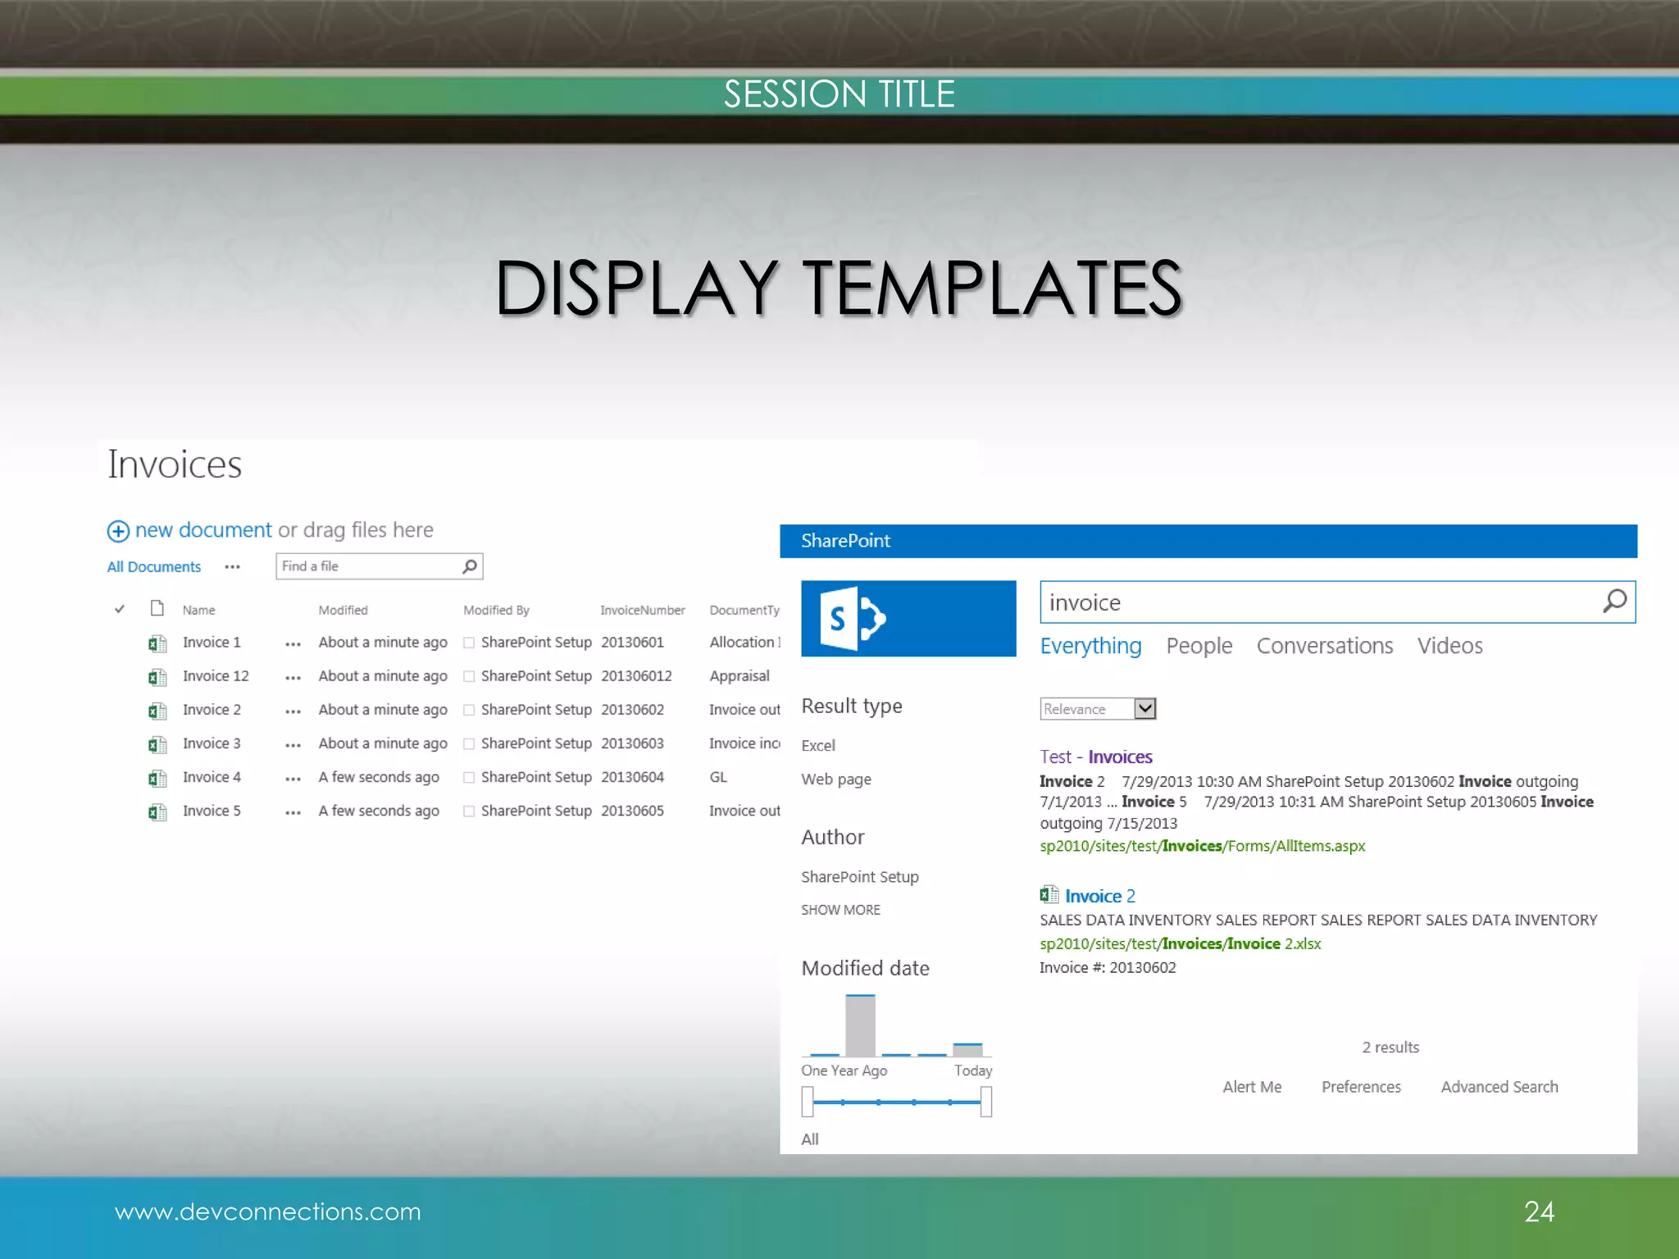Tick the Modified By checkbox for Invoice 1
1679x1259 pixels.
click(469, 643)
